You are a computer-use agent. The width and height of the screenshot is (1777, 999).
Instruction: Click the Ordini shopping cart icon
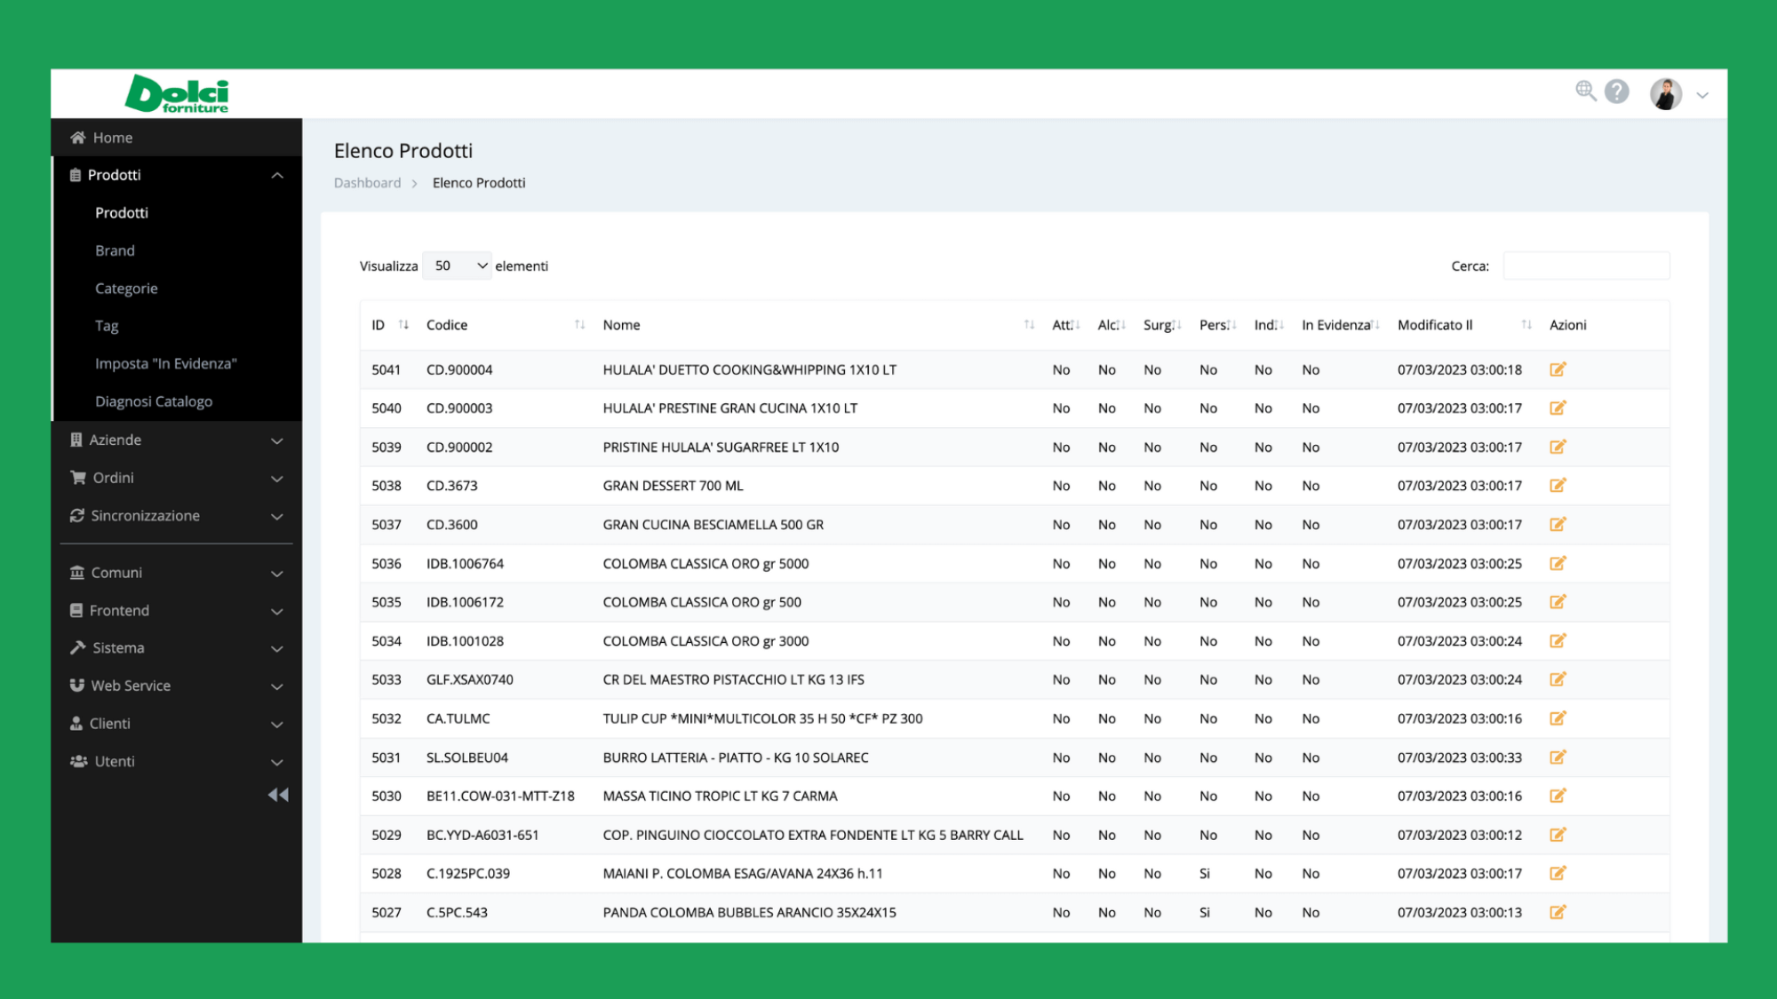(78, 478)
